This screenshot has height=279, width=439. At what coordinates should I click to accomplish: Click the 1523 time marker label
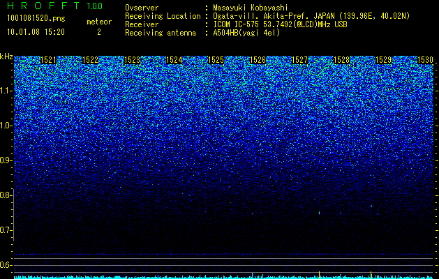(x=132, y=60)
